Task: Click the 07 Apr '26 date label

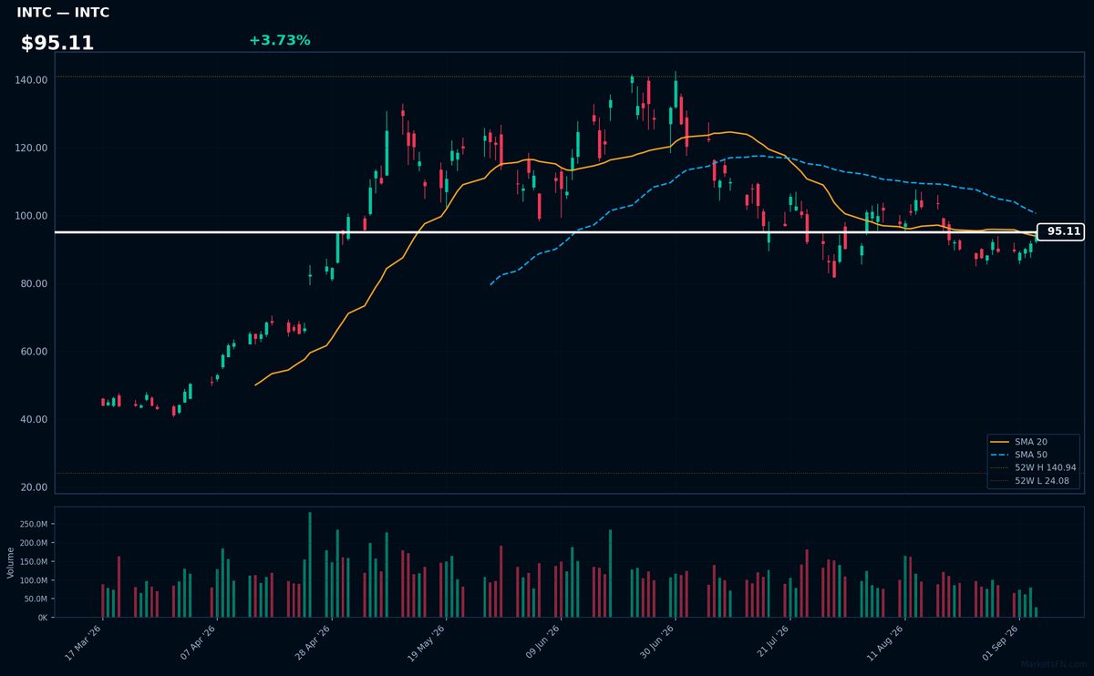Action: point(198,643)
